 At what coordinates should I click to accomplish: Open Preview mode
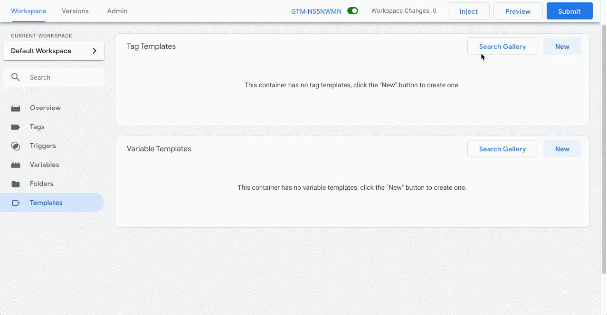pos(518,10)
